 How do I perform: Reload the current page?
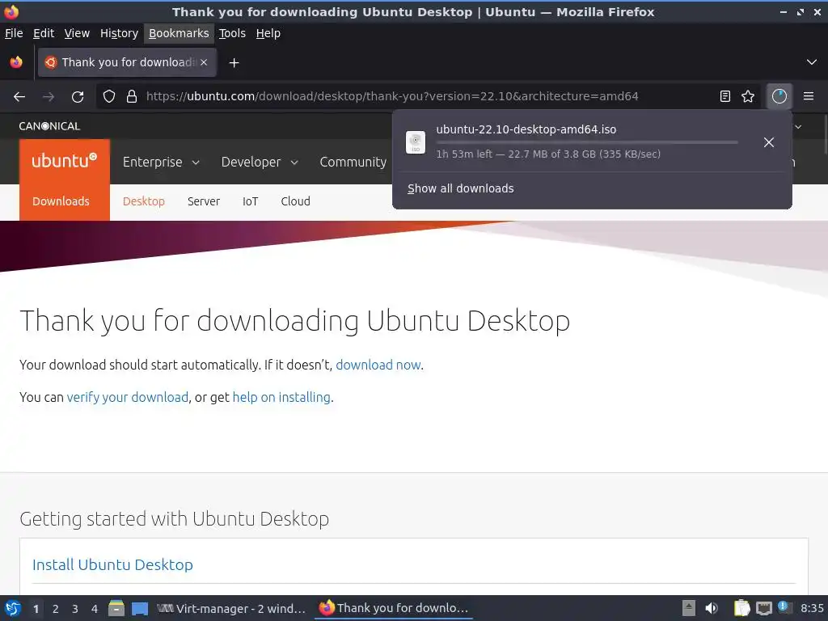pyautogui.click(x=78, y=97)
